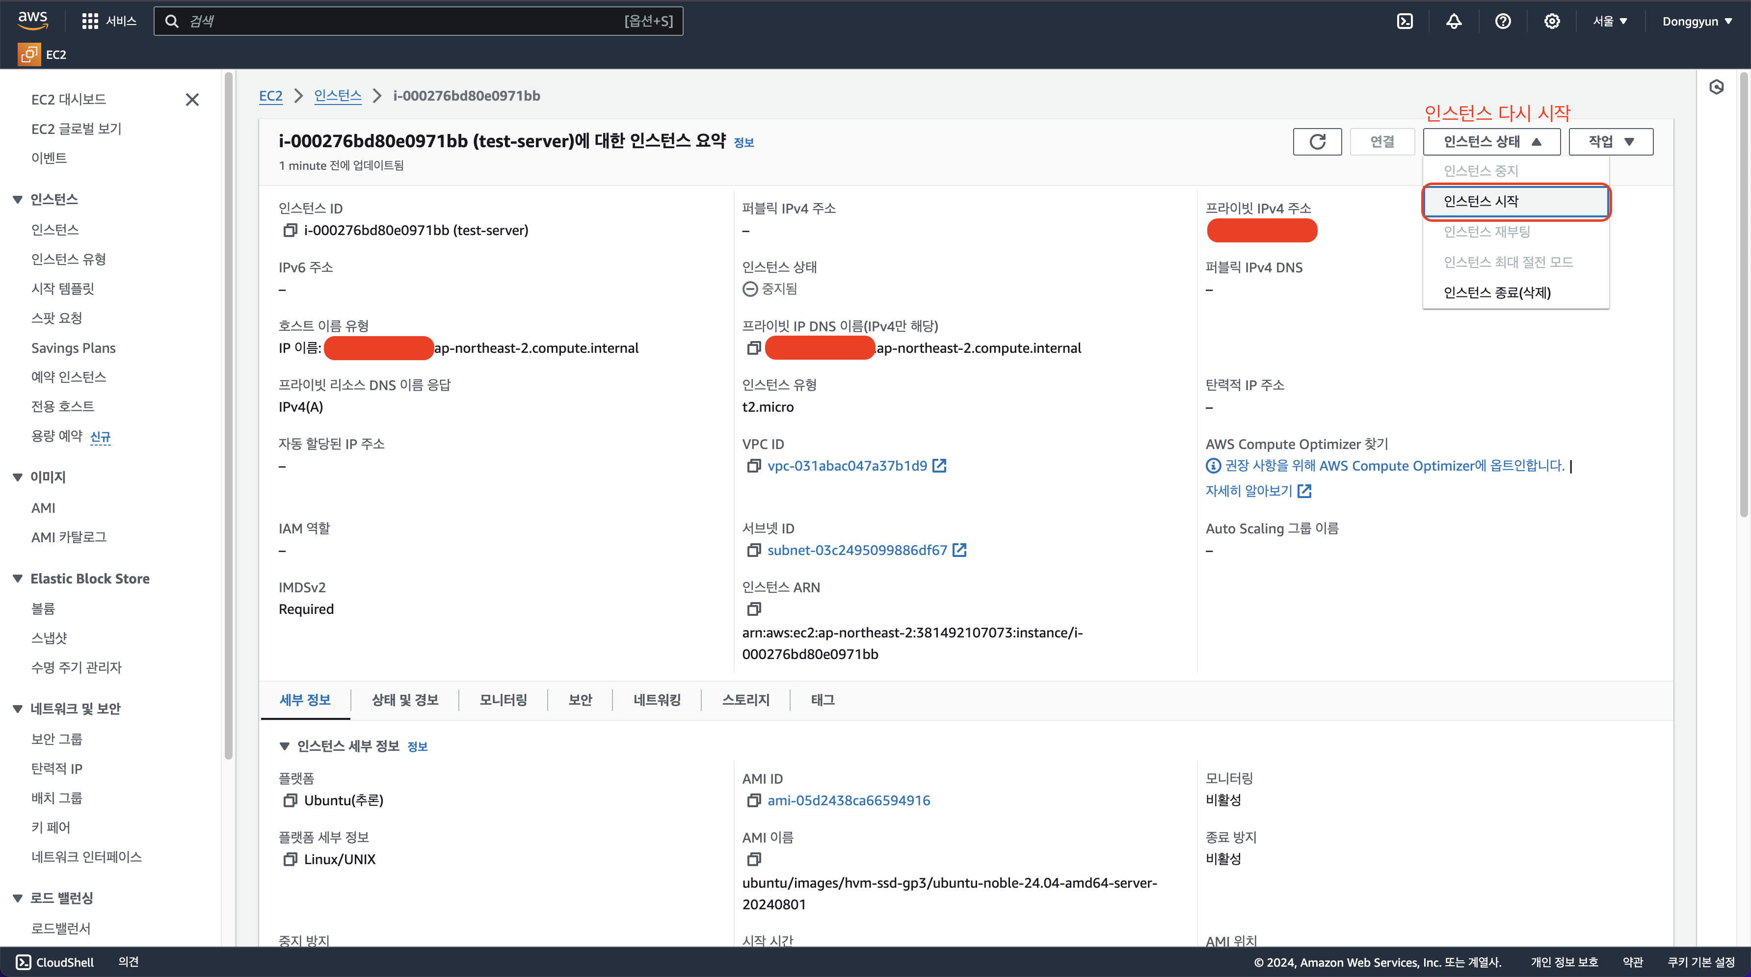Collapse the Elastic Block Store section
This screenshot has width=1751, height=977.
(18, 579)
